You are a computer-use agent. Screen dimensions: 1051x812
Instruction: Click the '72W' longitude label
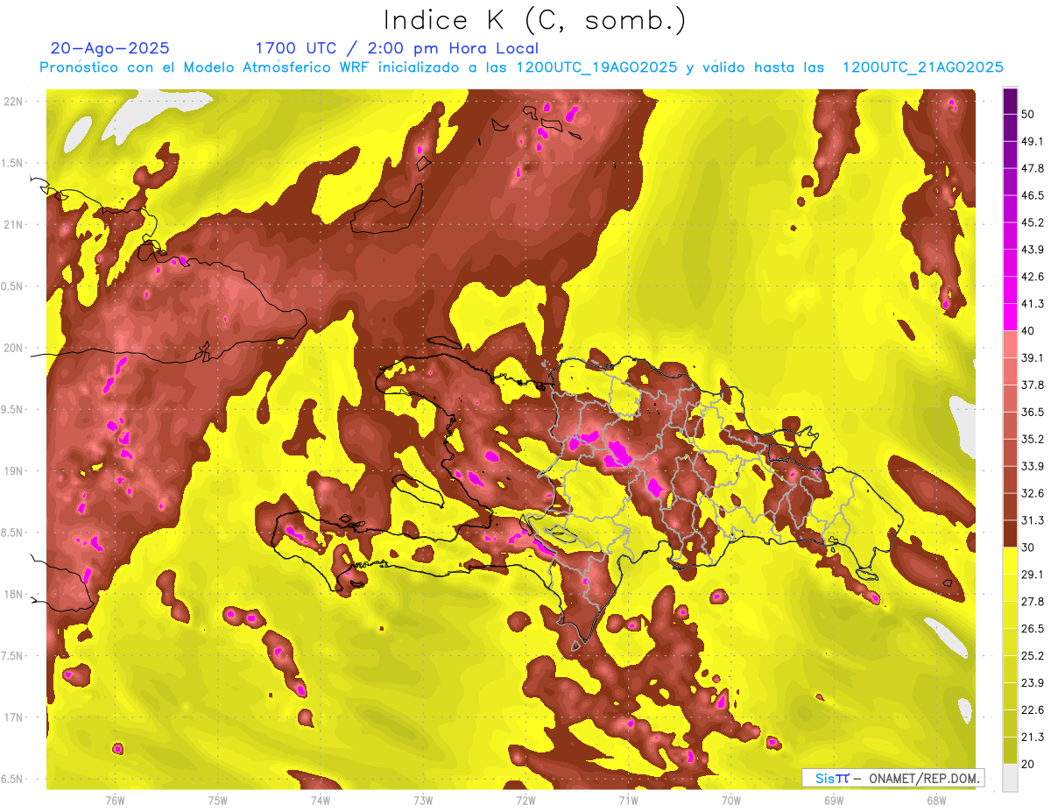[525, 800]
